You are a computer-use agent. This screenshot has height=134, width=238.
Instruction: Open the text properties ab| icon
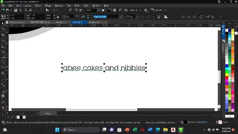(x=207, y=17)
